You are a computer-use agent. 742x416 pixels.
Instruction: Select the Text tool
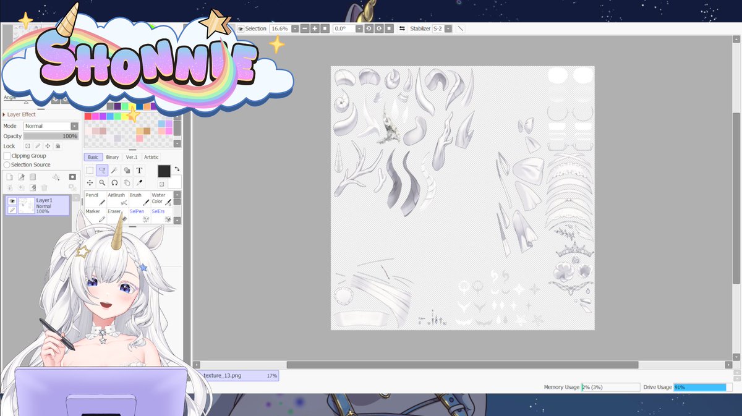139,171
